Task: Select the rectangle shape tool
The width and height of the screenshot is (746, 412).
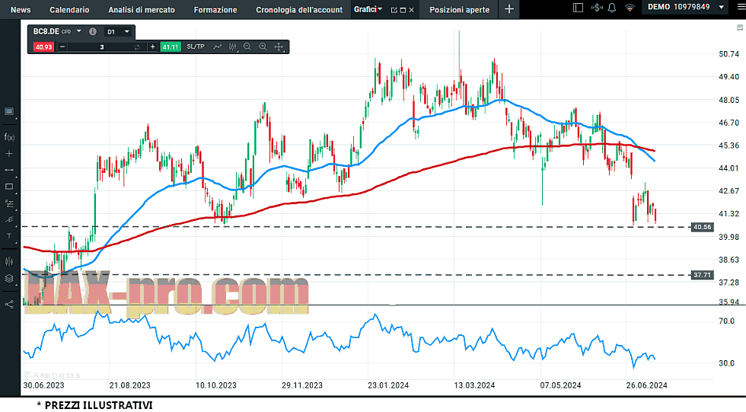Action: coord(9,187)
